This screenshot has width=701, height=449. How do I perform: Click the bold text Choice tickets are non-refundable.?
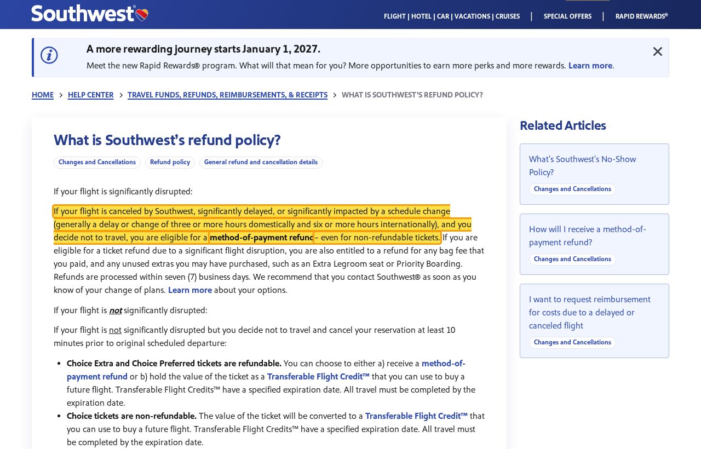click(x=131, y=416)
